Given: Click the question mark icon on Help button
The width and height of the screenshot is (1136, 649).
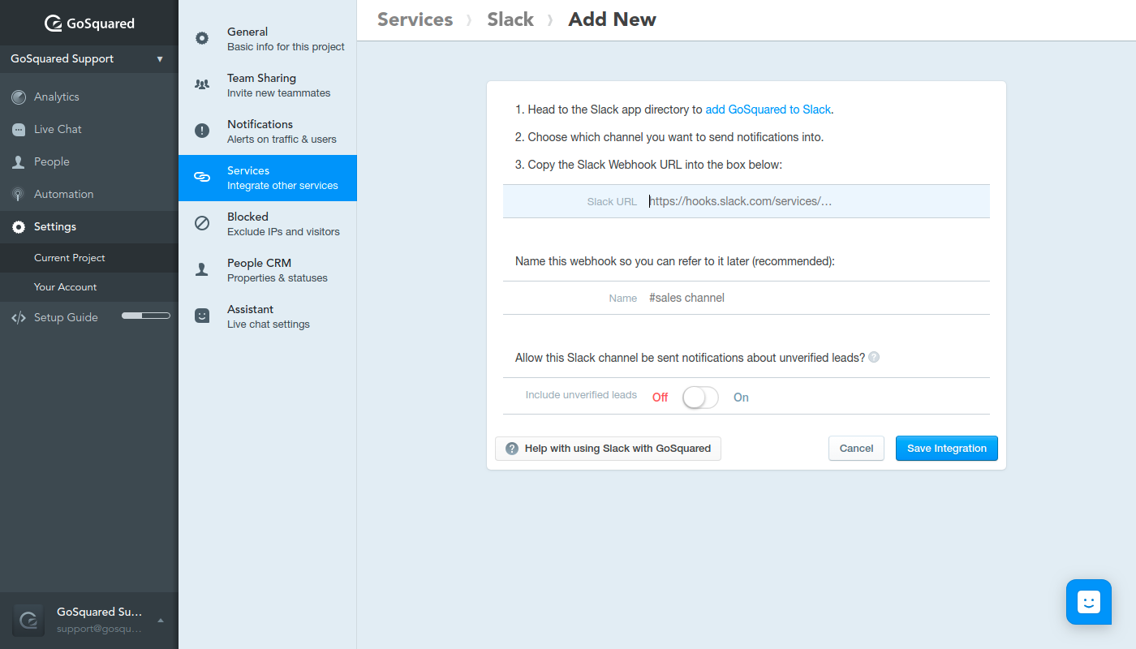Looking at the screenshot, I should 512,449.
